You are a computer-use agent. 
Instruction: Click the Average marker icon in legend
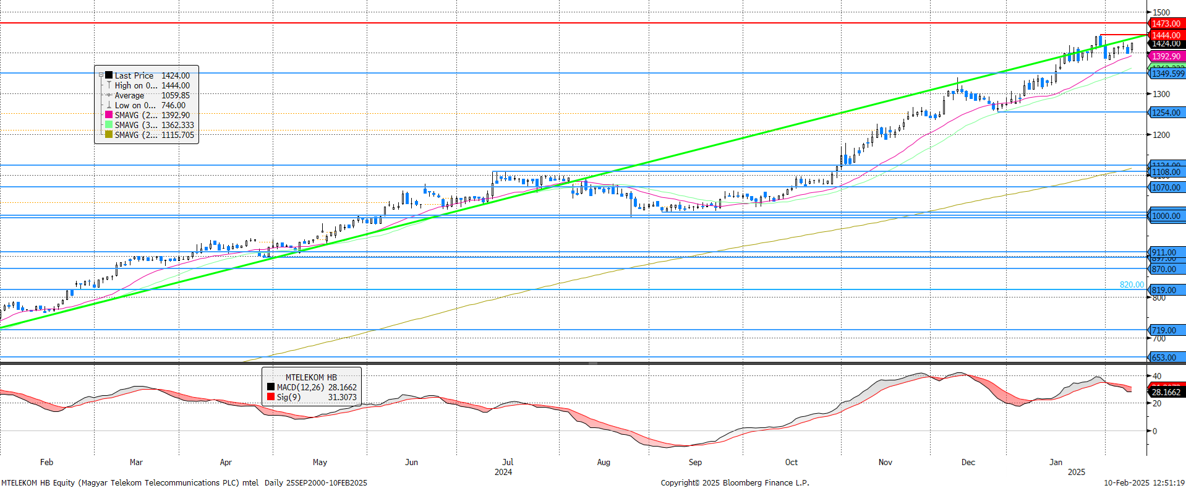pyautogui.click(x=109, y=95)
